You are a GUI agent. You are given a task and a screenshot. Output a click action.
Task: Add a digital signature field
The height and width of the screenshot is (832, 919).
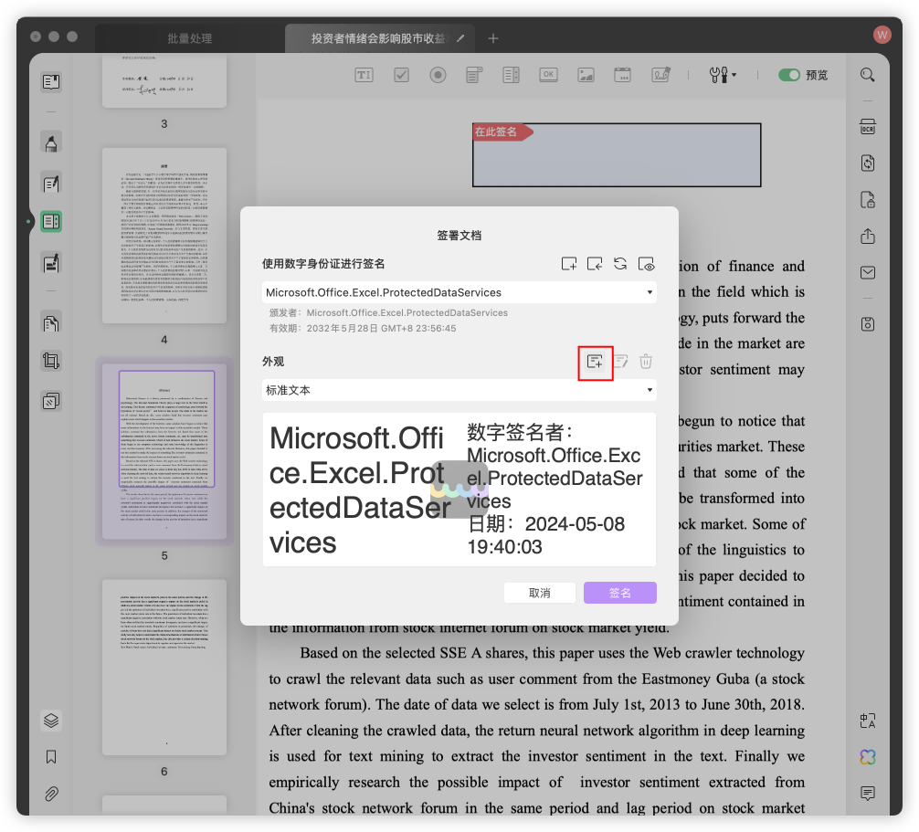pyautogui.click(x=660, y=75)
